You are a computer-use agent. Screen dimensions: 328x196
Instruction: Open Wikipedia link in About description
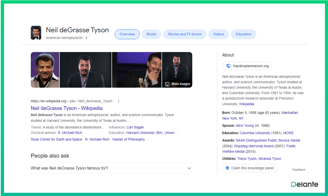coord(247,104)
